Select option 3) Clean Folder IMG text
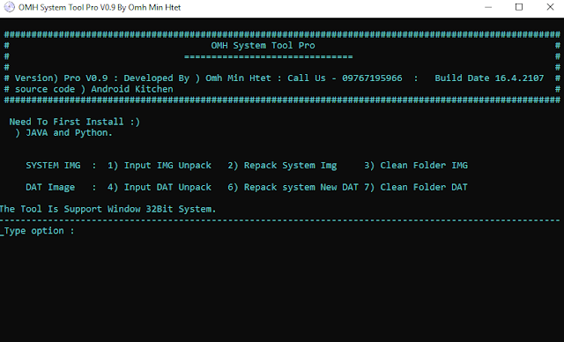 coord(416,166)
